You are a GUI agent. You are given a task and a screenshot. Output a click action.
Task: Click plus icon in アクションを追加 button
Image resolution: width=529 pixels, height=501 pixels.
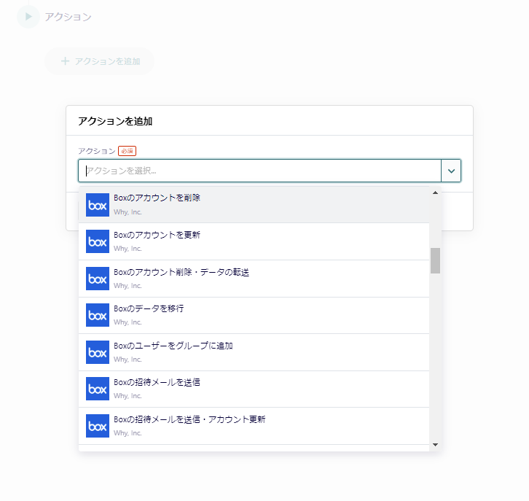click(65, 61)
